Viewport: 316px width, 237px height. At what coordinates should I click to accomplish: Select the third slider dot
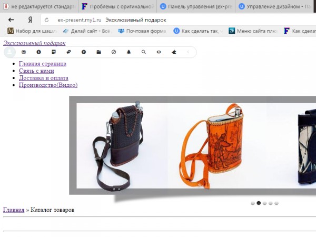coord(264,203)
